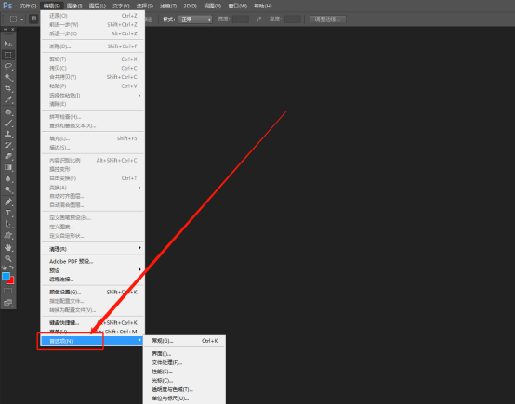The height and width of the screenshot is (404, 515).
Task: Expand the 变换(A) submenu
Action: pos(93,188)
